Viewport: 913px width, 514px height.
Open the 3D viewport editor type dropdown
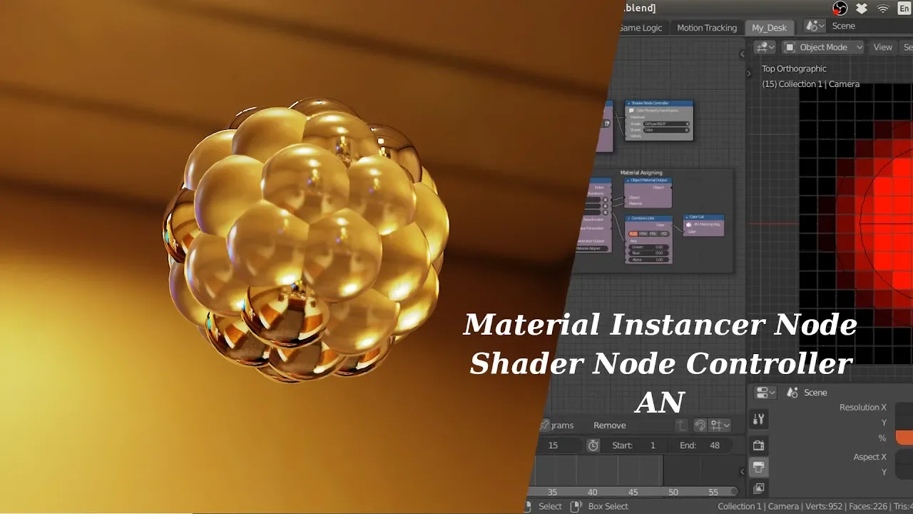tap(765, 47)
